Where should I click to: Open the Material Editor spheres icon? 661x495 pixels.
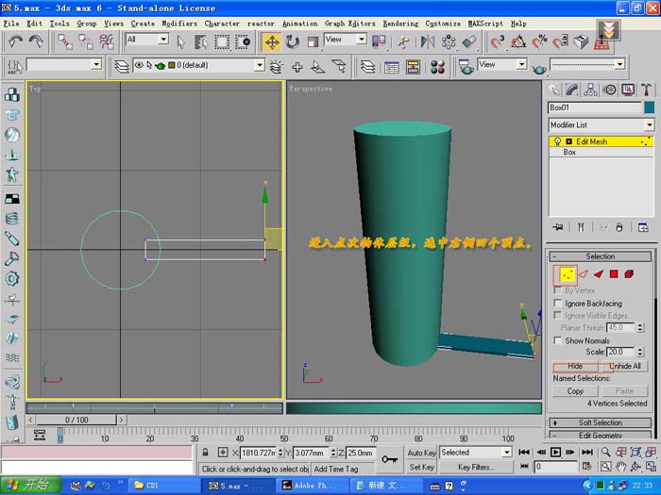[437, 67]
